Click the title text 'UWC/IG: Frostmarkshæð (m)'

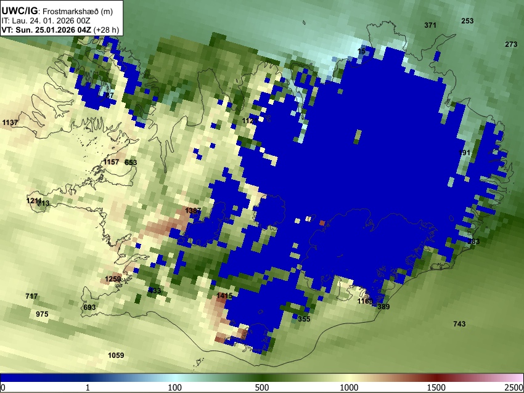(57, 11)
